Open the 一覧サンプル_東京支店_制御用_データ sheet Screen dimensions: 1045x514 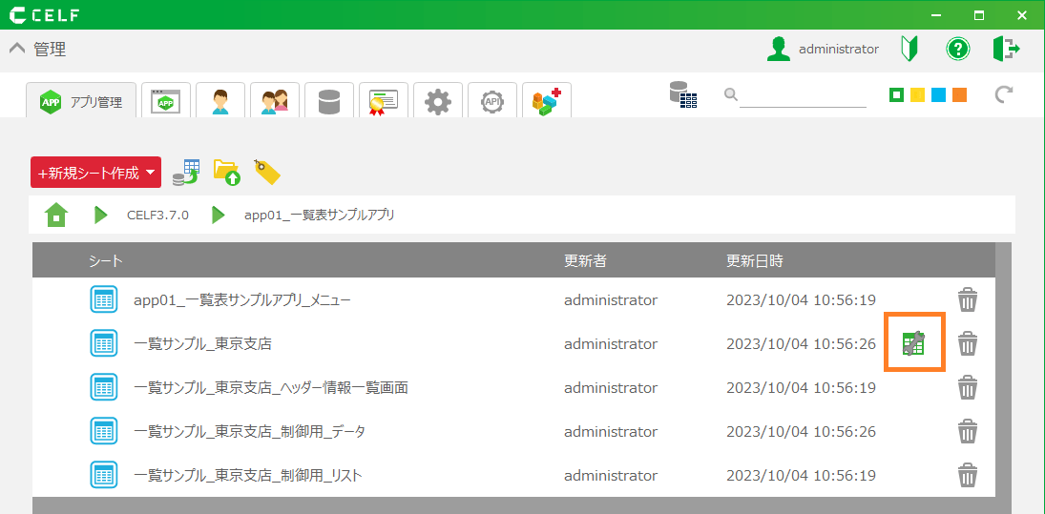click(249, 432)
